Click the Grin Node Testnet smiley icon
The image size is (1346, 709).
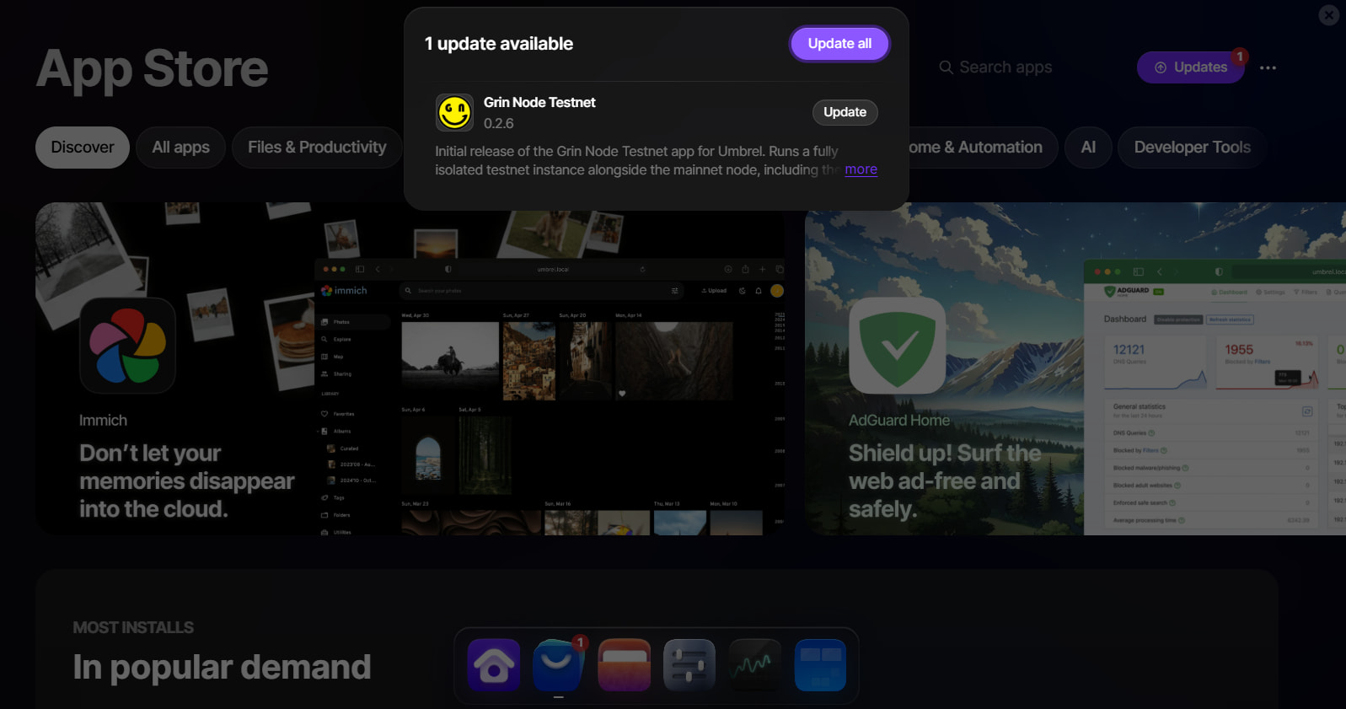coord(454,112)
